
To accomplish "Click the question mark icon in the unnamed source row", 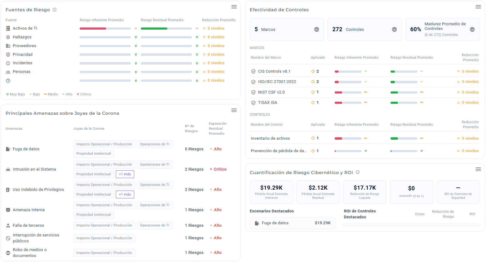I will (x=8, y=81).
